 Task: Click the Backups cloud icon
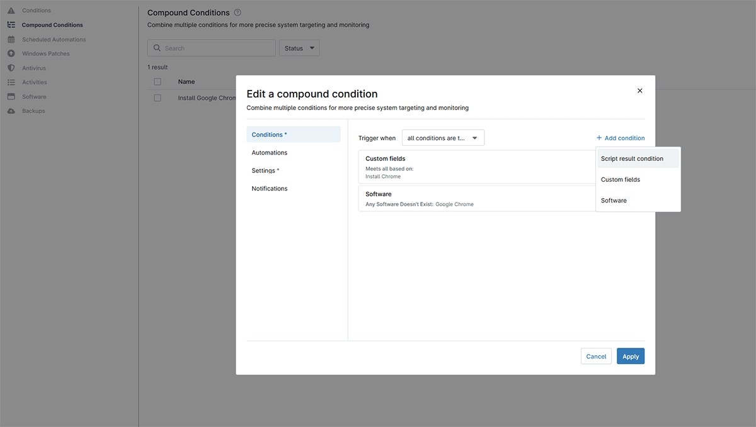(x=12, y=111)
